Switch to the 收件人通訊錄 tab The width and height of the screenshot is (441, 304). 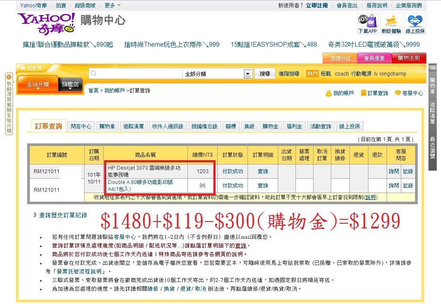click(x=168, y=126)
